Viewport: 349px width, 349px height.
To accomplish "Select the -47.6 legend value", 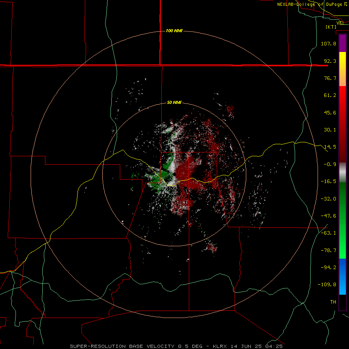I will pyautogui.click(x=328, y=216).
